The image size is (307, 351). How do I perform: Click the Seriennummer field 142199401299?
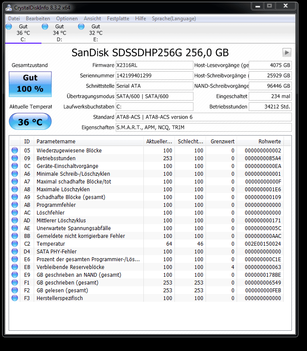pos(154,76)
